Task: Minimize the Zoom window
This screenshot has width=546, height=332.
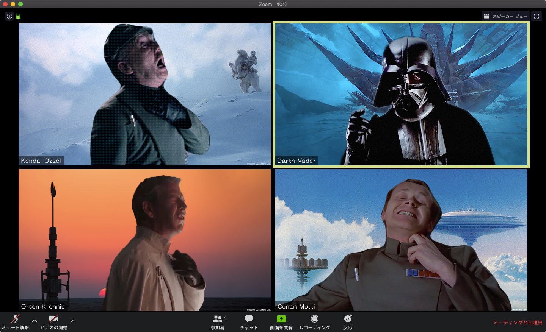Action: coord(13,4)
